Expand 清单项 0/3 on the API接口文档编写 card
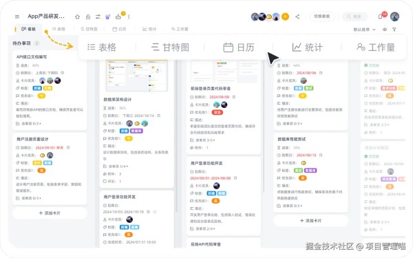413x258 pixels. click(28, 123)
